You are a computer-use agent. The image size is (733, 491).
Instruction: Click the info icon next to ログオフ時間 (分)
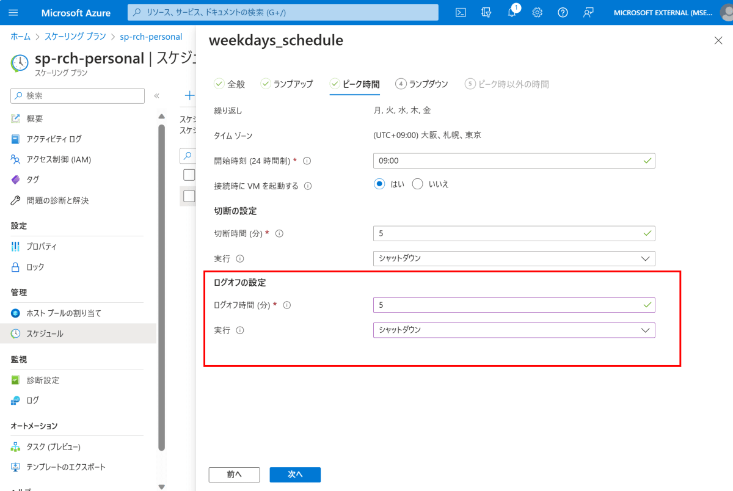click(x=286, y=305)
